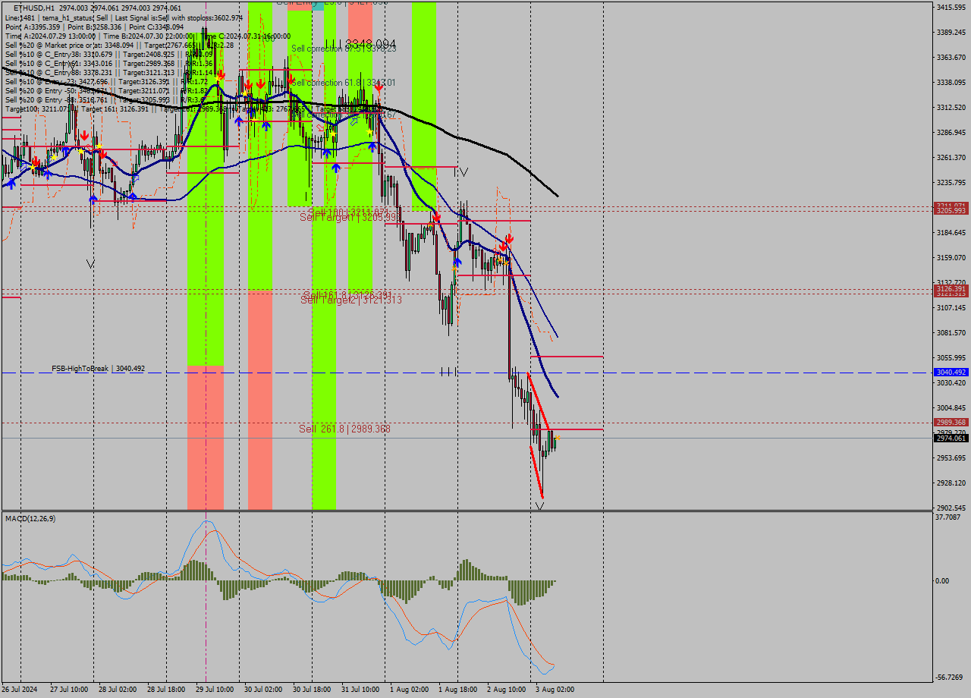971x698 pixels.
Task: Click the 2953.695 price axis label
Action: (x=951, y=458)
